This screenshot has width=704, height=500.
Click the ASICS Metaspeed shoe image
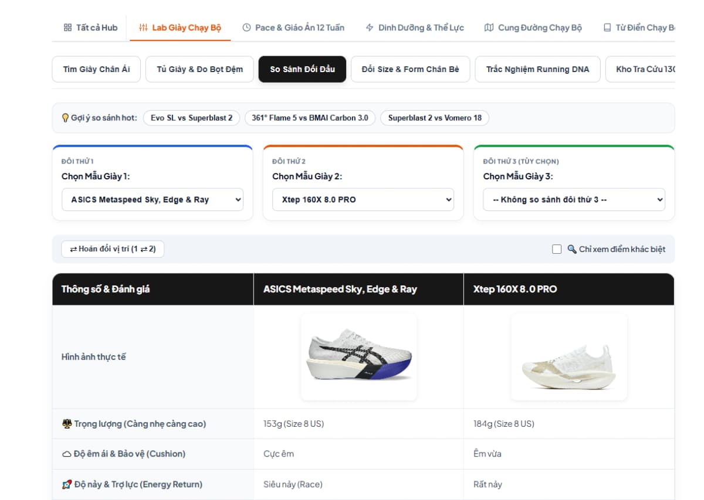click(358, 357)
